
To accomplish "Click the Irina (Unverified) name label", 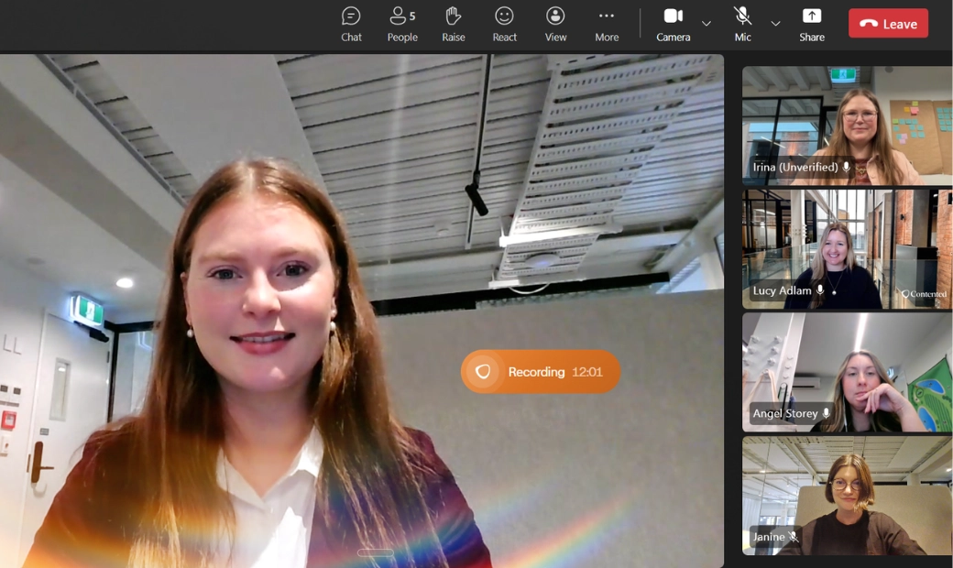I will point(795,167).
